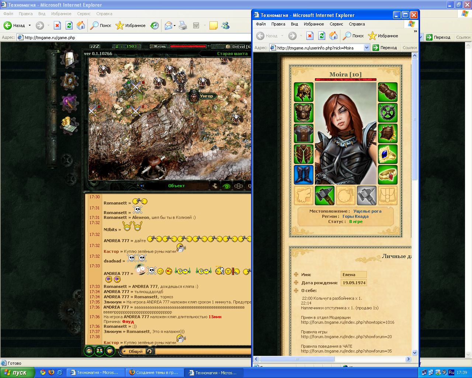The height and width of the screenshot is (378, 472).
Task: Click the Stop button in front window toolbar
Action: pyautogui.click(x=310, y=36)
